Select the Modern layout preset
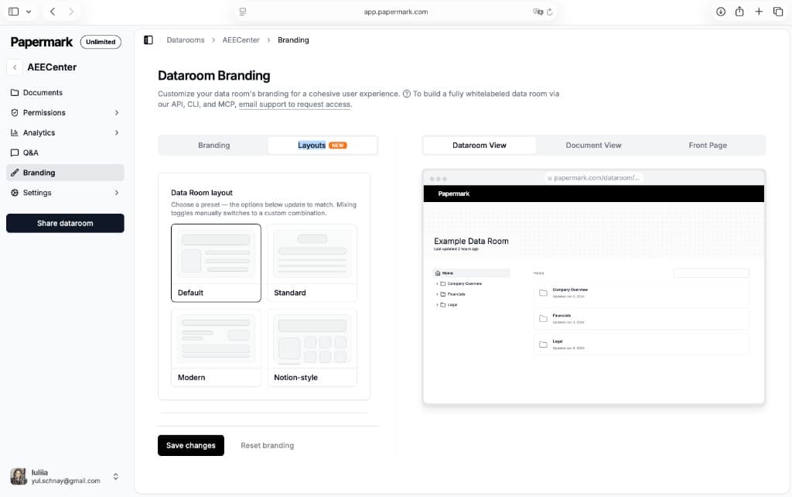This screenshot has height=497, width=792. point(217,348)
